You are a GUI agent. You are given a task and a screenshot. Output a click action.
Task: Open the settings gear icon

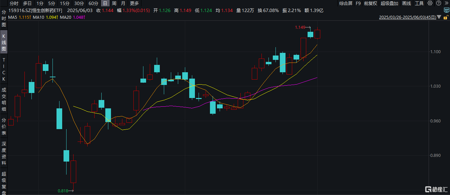[430, 3]
